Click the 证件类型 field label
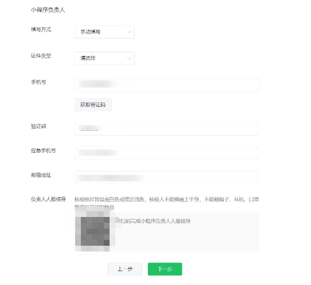 [41, 56]
